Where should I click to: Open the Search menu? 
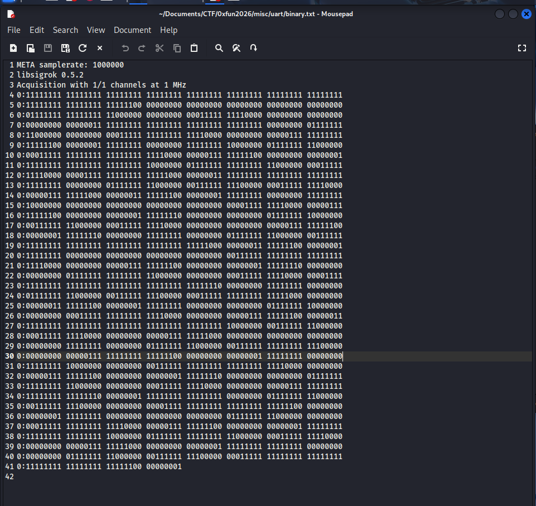pos(65,30)
